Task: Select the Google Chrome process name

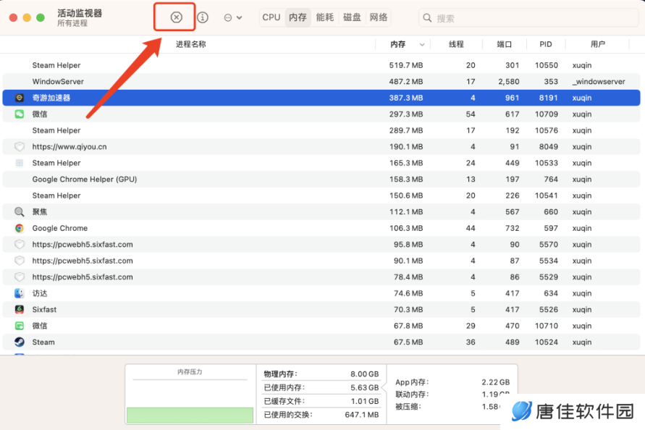Action: 60,228
